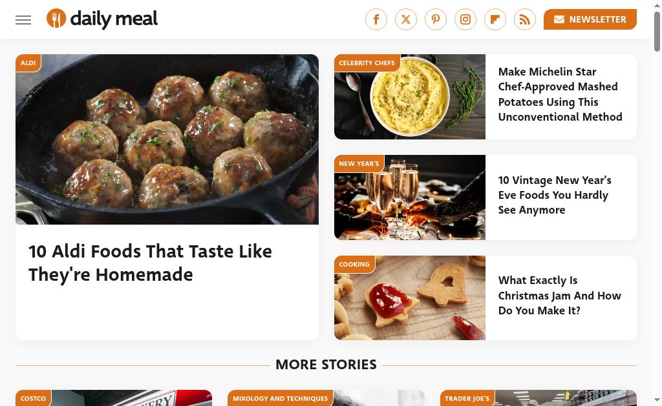Open the hamburger navigation menu
The height and width of the screenshot is (406, 662).
tap(23, 19)
